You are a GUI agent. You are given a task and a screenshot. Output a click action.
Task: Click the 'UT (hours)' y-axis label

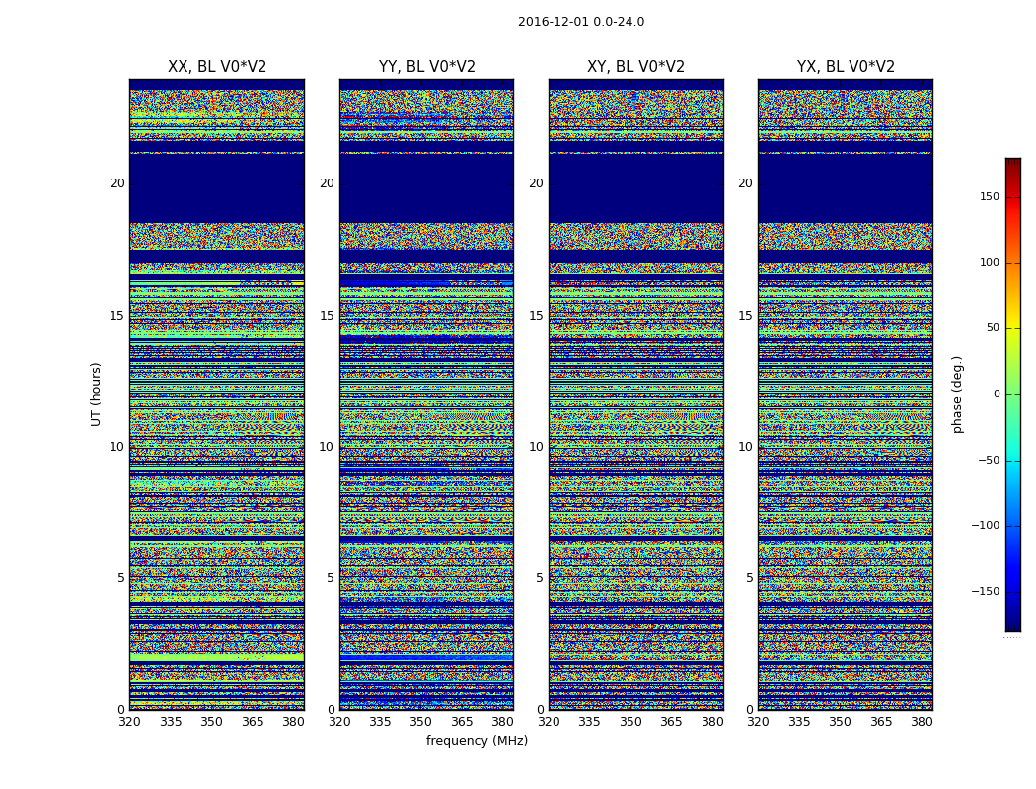point(96,394)
